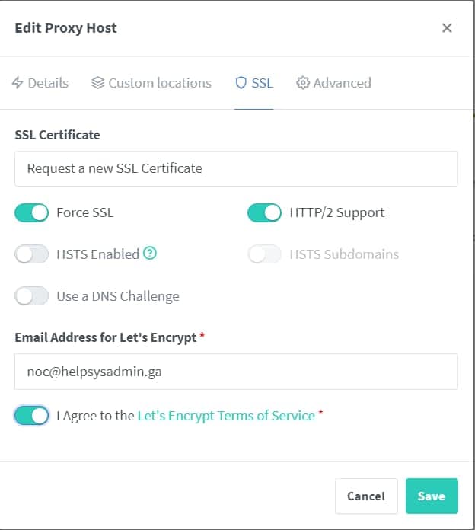Enable the HSTS Enabled toggle
The height and width of the screenshot is (530, 475).
(x=32, y=254)
